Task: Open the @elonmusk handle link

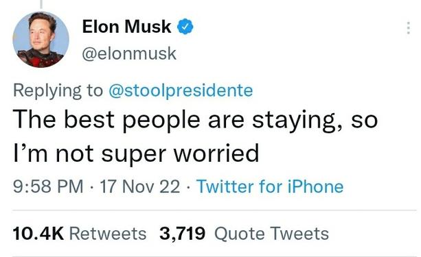Action: 129,53
